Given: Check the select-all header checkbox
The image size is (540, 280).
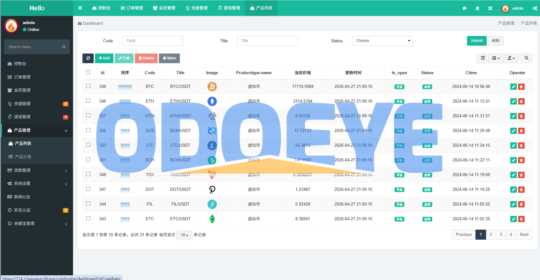Looking at the screenshot, I should point(88,72).
